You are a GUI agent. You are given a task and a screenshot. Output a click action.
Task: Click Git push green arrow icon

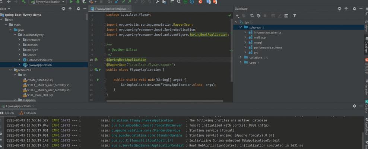[x=130, y=1]
